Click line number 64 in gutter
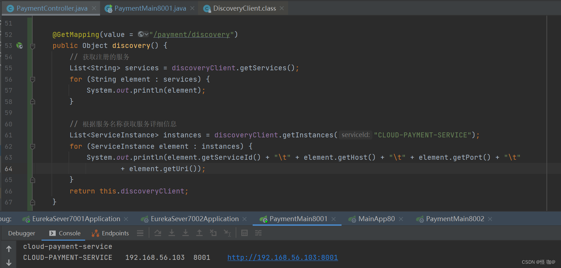 (9, 169)
